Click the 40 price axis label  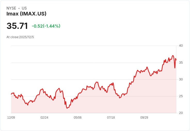[181, 46]
